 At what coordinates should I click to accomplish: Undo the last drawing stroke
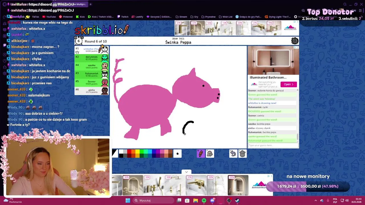233,154
